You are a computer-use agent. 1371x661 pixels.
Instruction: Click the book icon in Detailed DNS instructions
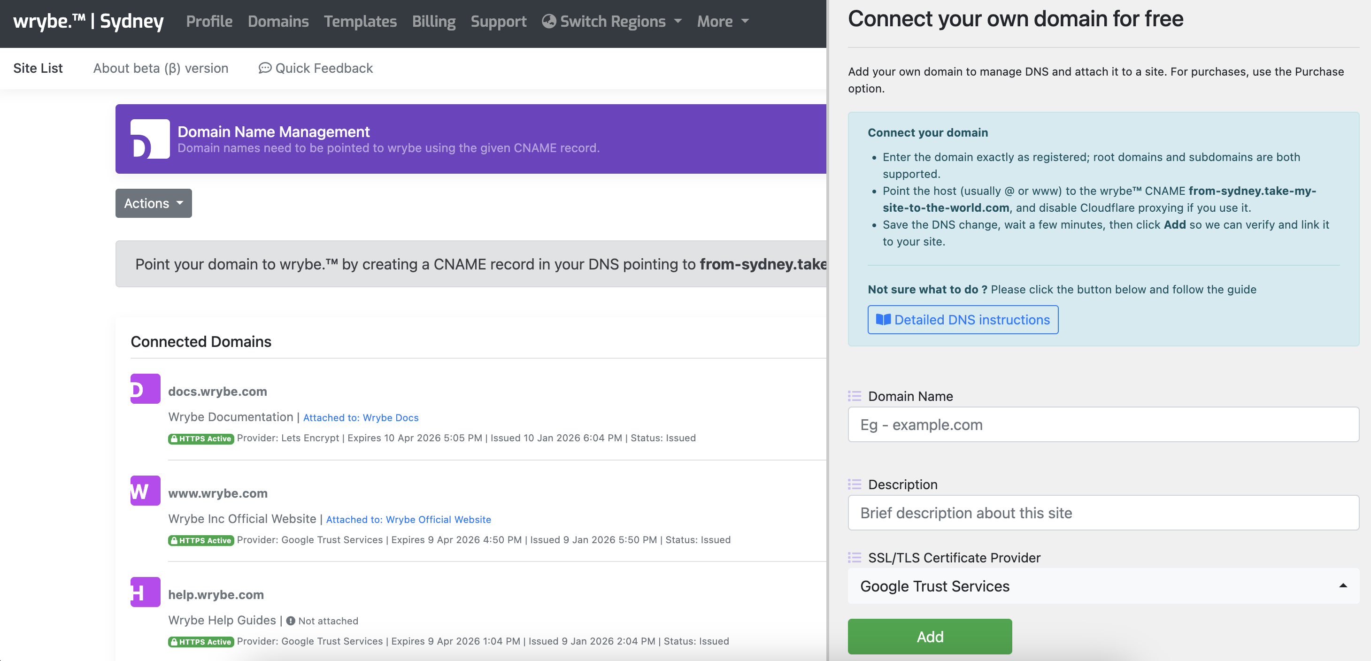click(883, 319)
